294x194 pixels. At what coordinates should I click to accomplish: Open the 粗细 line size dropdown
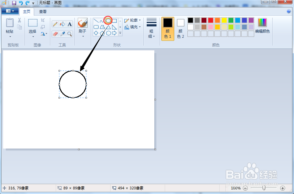click(x=152, y=28)
